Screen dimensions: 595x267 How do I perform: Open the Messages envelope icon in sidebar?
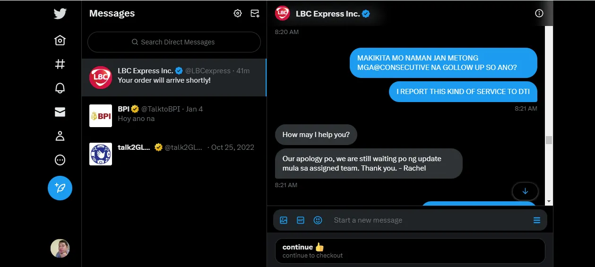60,112
